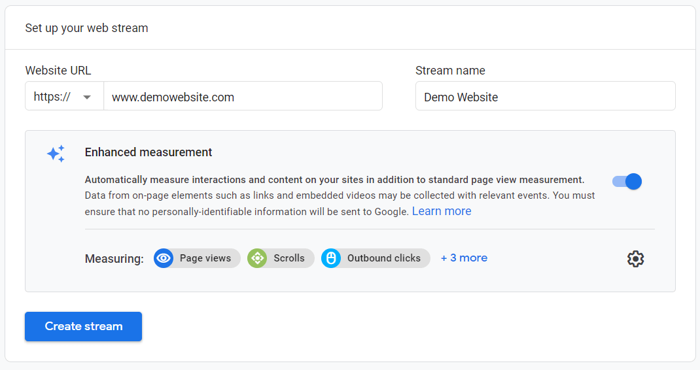Open the enhanced measurement settings gear
The width and height of the screenshot is (700, 370).
635,259
